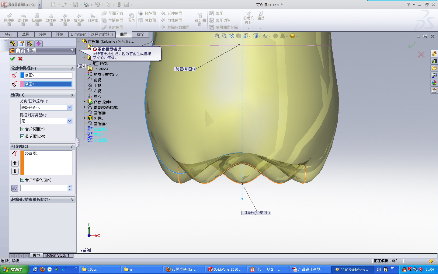Click blue profile color swatch for 草图5

pos(22,75)
